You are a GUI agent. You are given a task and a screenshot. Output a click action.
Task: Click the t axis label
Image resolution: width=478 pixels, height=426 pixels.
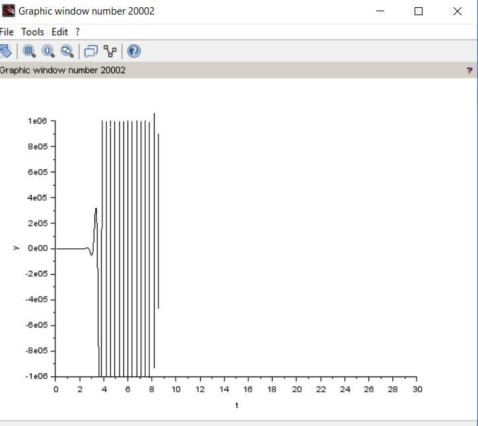[x=236, y=405]
